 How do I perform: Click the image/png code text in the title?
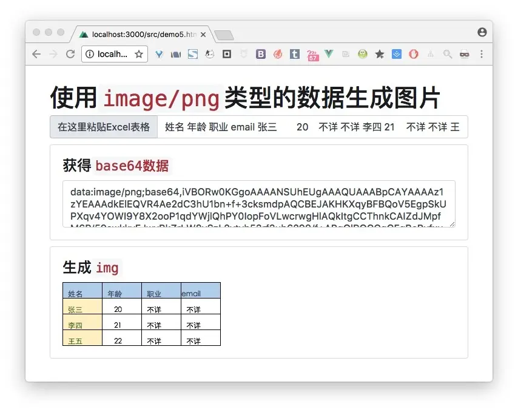coord(161,98)
